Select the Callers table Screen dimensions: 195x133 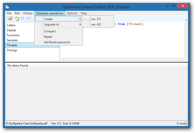[x=20, y=25]
